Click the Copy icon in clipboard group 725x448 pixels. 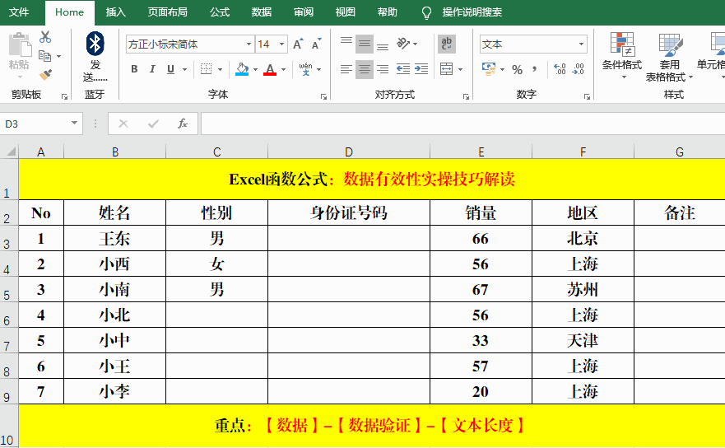click(45, 56)
